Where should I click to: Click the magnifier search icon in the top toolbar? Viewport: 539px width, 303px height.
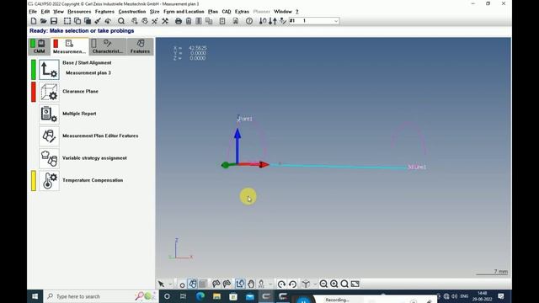point(121,21)
